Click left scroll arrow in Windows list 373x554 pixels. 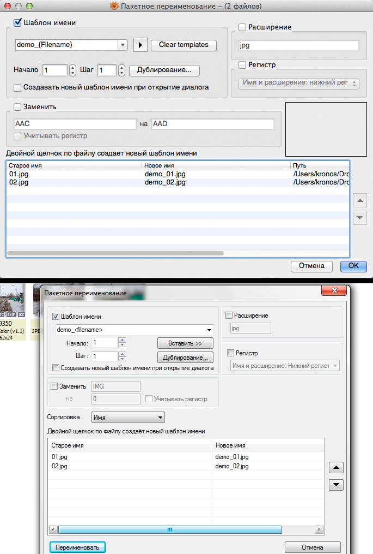[x=53, y=529]
